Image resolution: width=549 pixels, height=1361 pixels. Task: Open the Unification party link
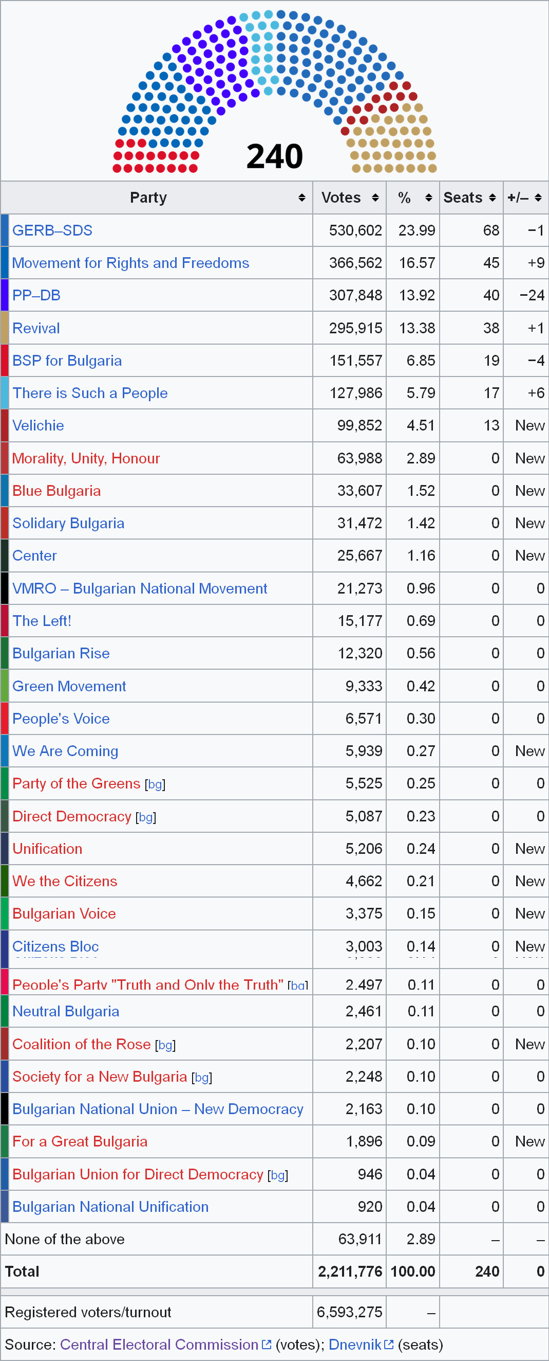47,849
